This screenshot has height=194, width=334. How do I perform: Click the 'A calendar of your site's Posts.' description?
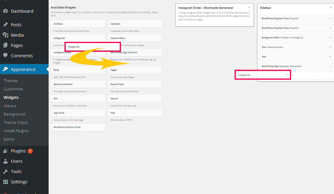125,31
